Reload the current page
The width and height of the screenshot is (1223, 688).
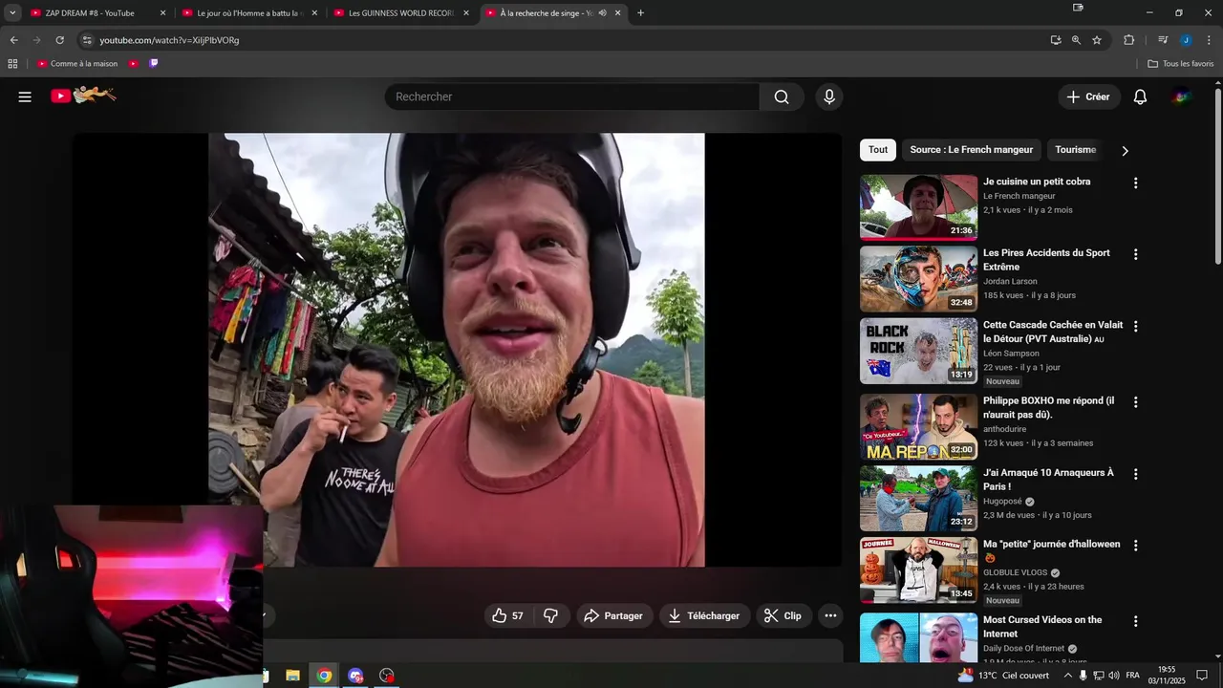[59, 40]
